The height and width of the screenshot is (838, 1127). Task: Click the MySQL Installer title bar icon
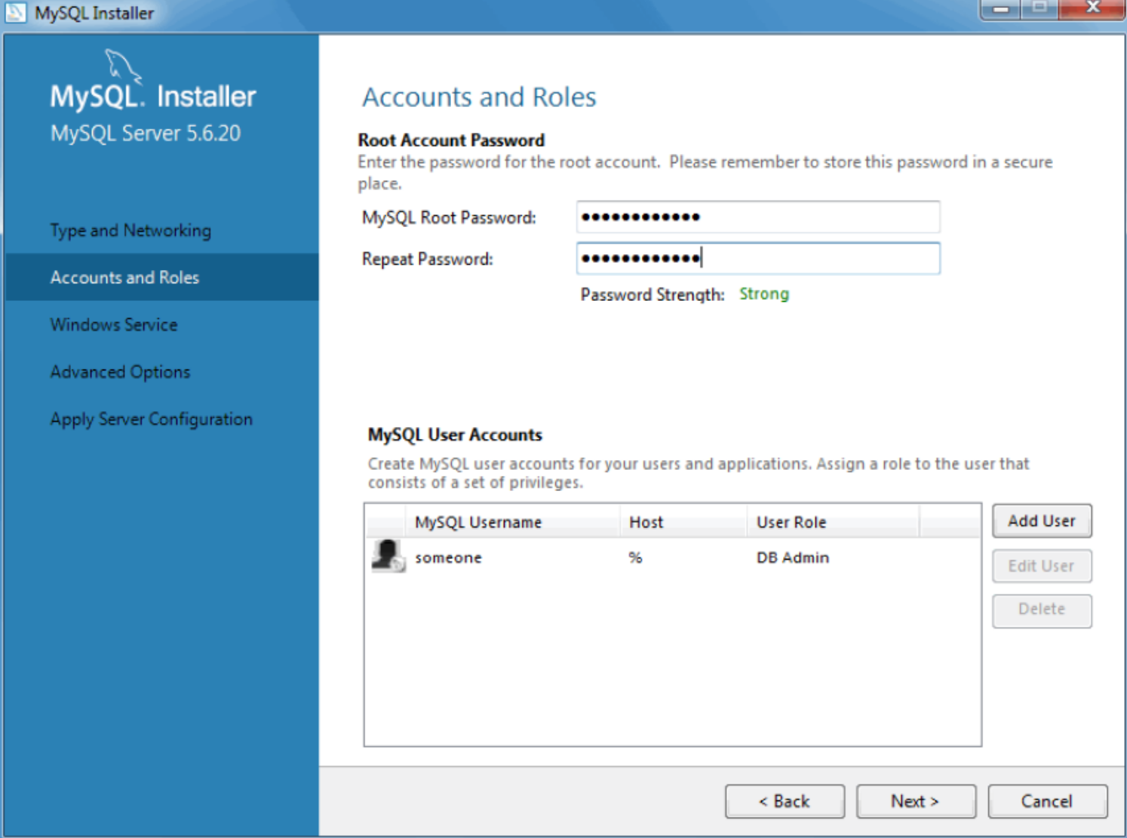(x=16, y=12)
